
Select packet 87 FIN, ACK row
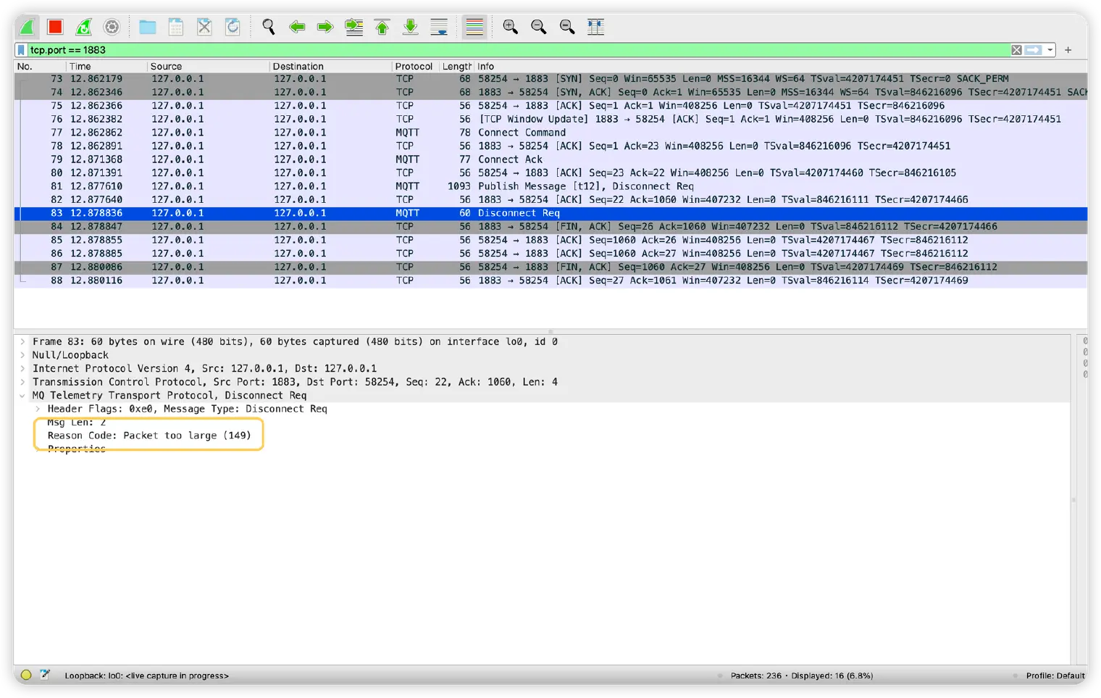coord(550,267)
